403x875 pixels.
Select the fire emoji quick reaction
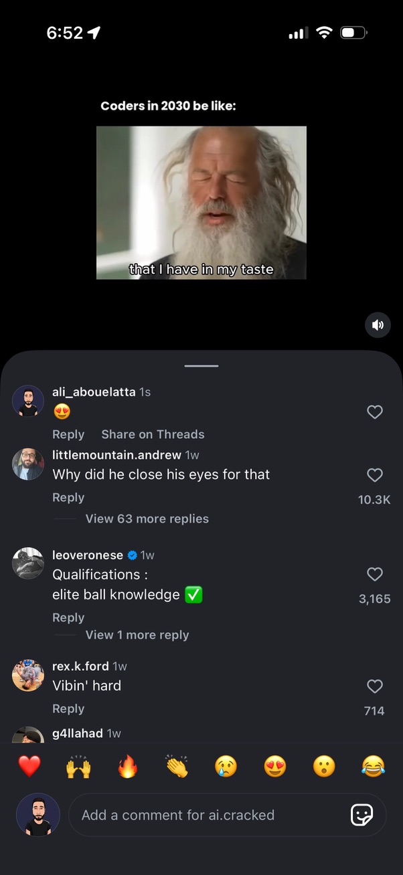[x=127, y=767]
